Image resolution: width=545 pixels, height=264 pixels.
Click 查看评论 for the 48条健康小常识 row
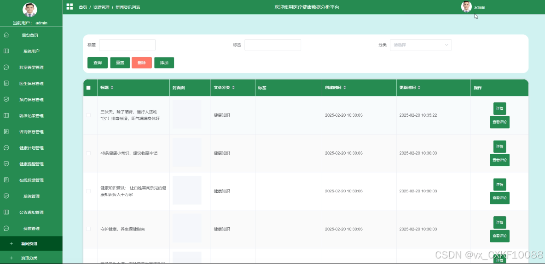(x=500, y=160)
